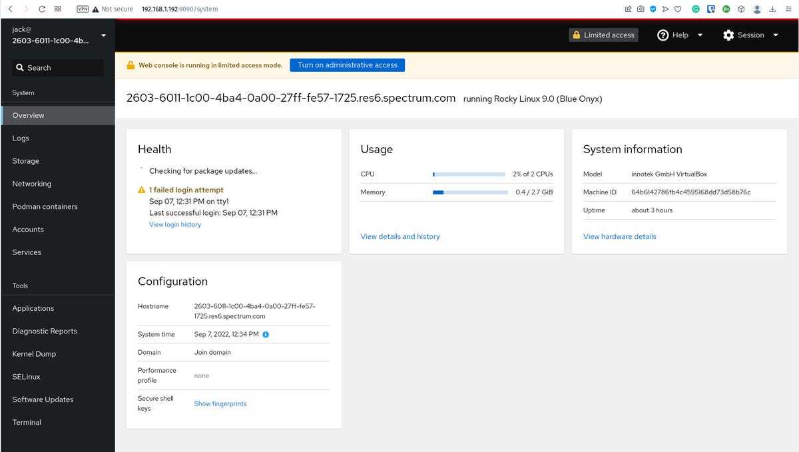
Task: Toggle the Limited access lock button
Action: [x=603, y=35]
